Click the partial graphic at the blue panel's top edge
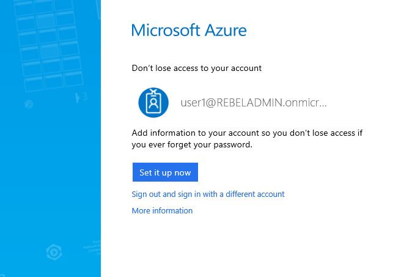Image resolution: width=401 pixels, height=277 pixels. pos(98,9)
